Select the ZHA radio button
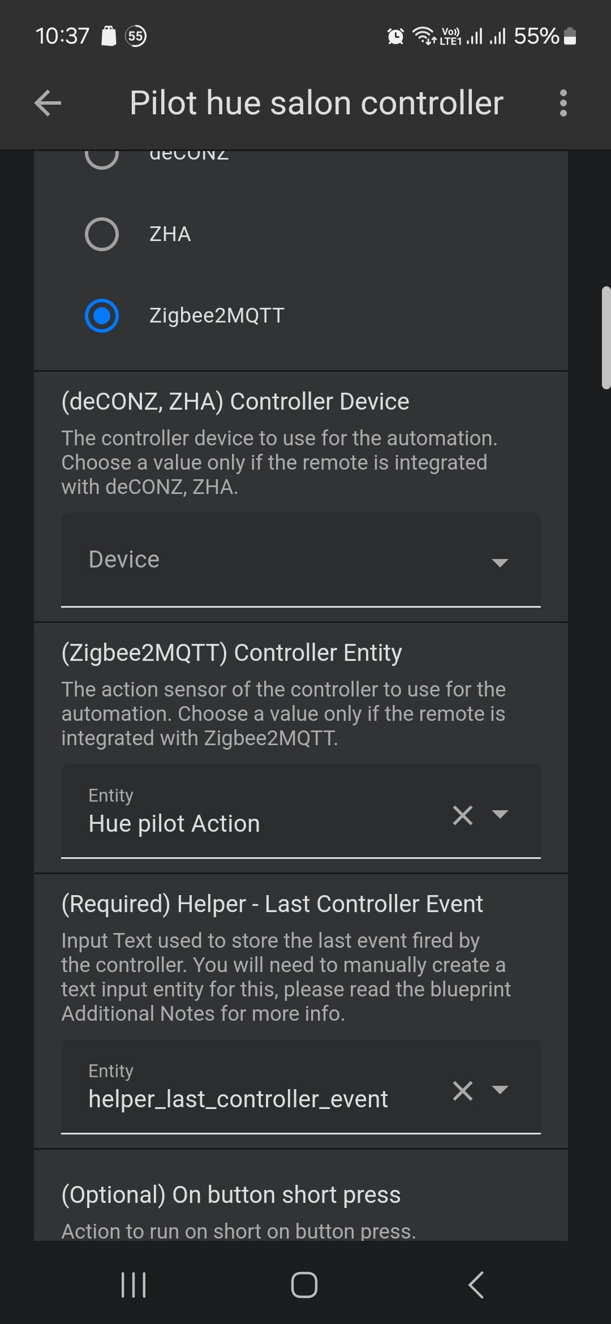 pos(102,234)
